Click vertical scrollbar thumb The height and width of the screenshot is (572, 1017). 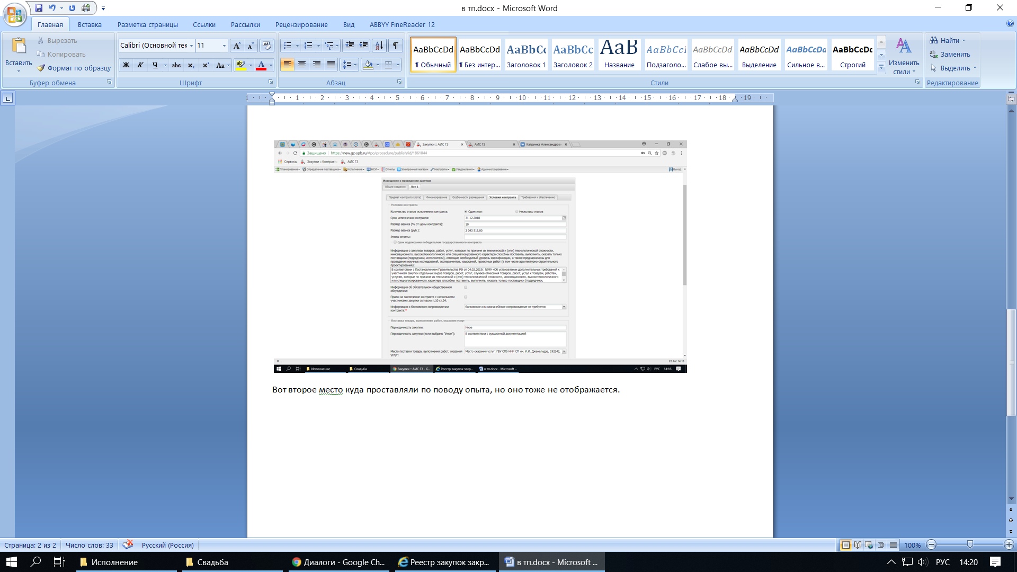click(1011, 362)
